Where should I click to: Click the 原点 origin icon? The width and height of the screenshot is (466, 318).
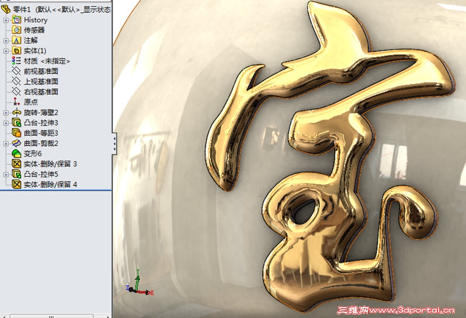click(16, 102)
